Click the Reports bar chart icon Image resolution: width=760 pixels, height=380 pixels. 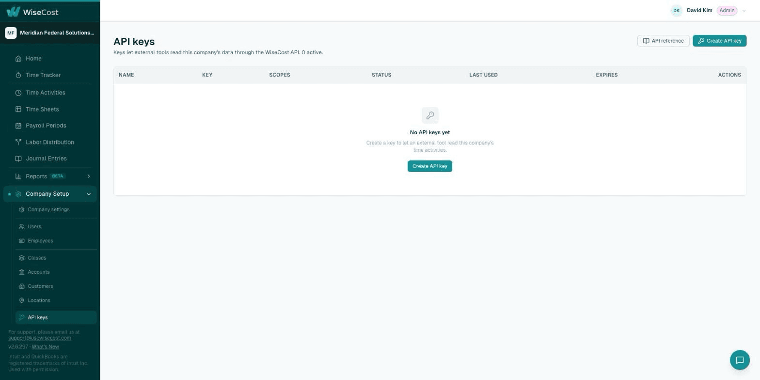pos(18,176)
